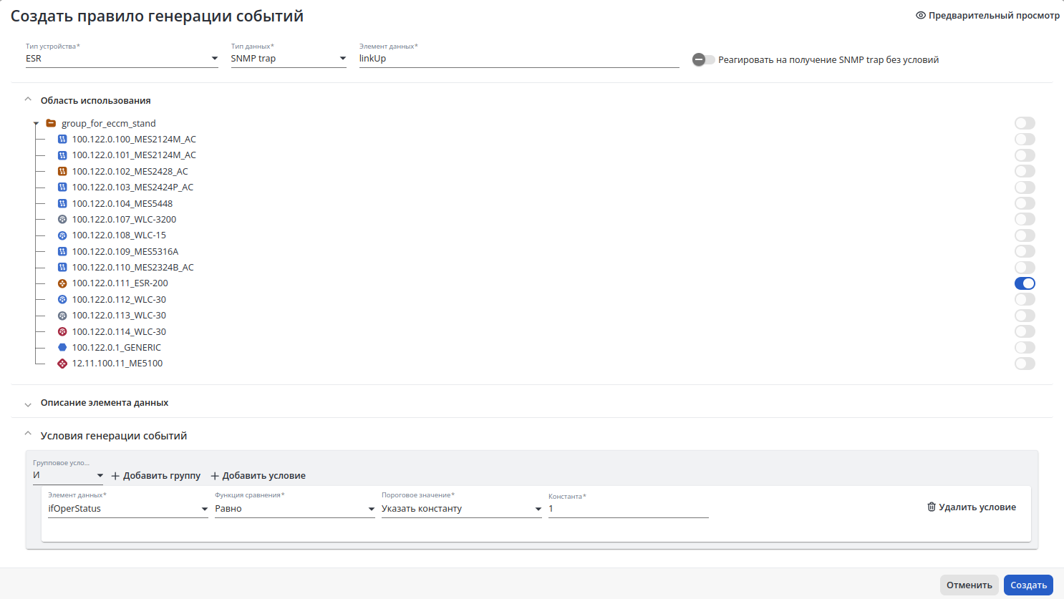Open the Функция сравнения dropdown
The width and height of the screenshot is (1064, 599).
point(295,509)
